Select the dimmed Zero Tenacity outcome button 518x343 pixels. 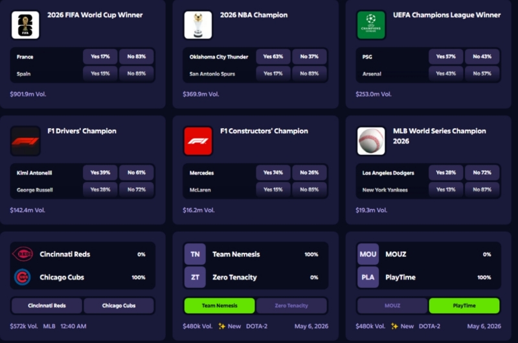click(291, 305)
